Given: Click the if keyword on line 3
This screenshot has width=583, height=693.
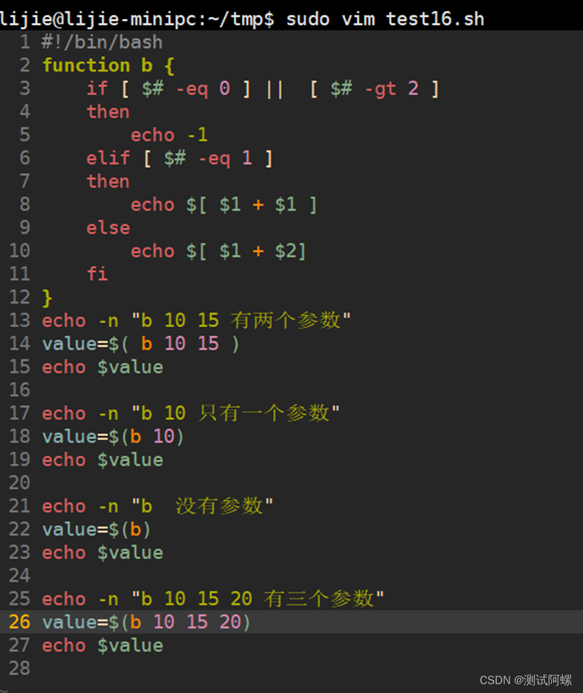Looking at the screenshot, I should coord(97,88).
